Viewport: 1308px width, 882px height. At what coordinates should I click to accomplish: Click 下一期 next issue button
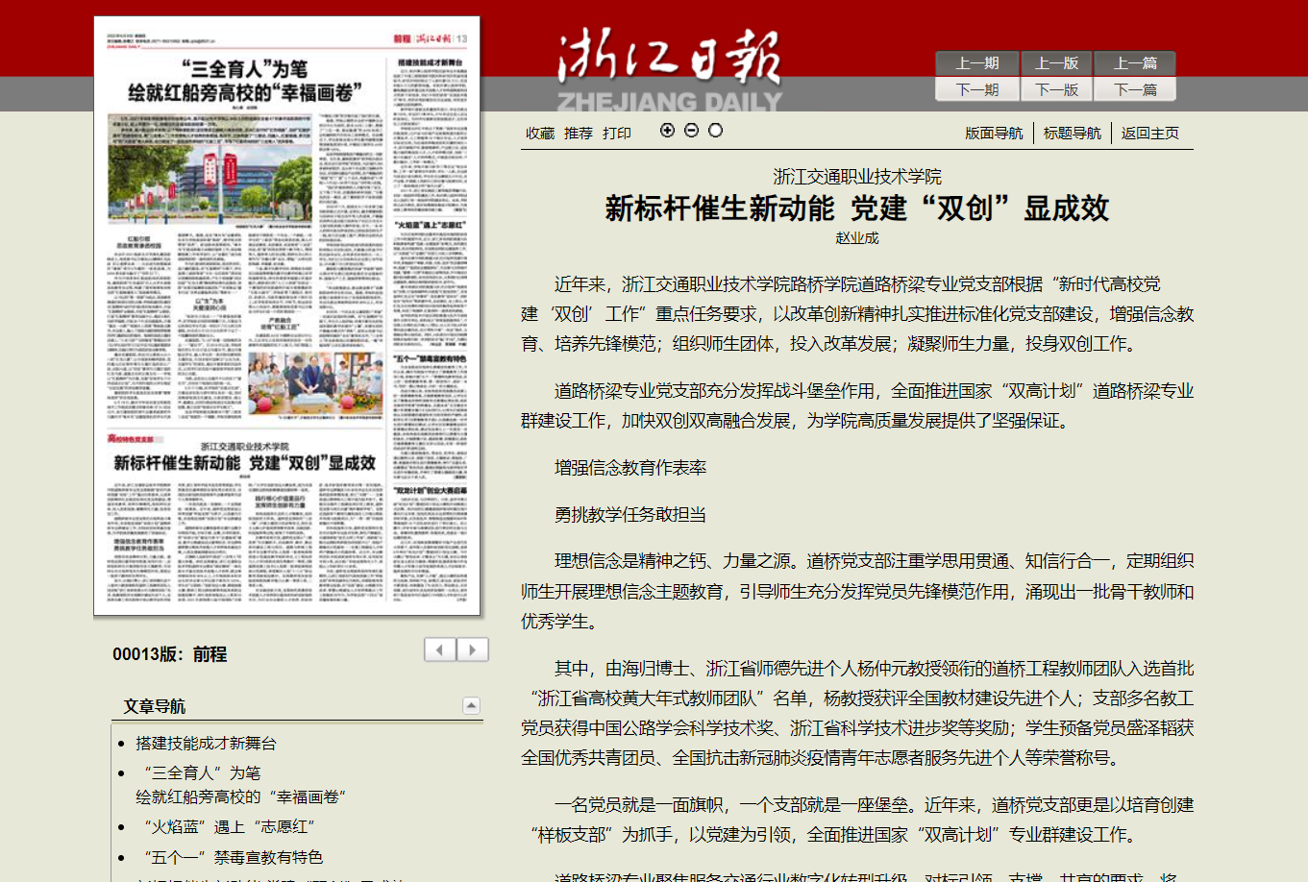click(x=977, y=89)
